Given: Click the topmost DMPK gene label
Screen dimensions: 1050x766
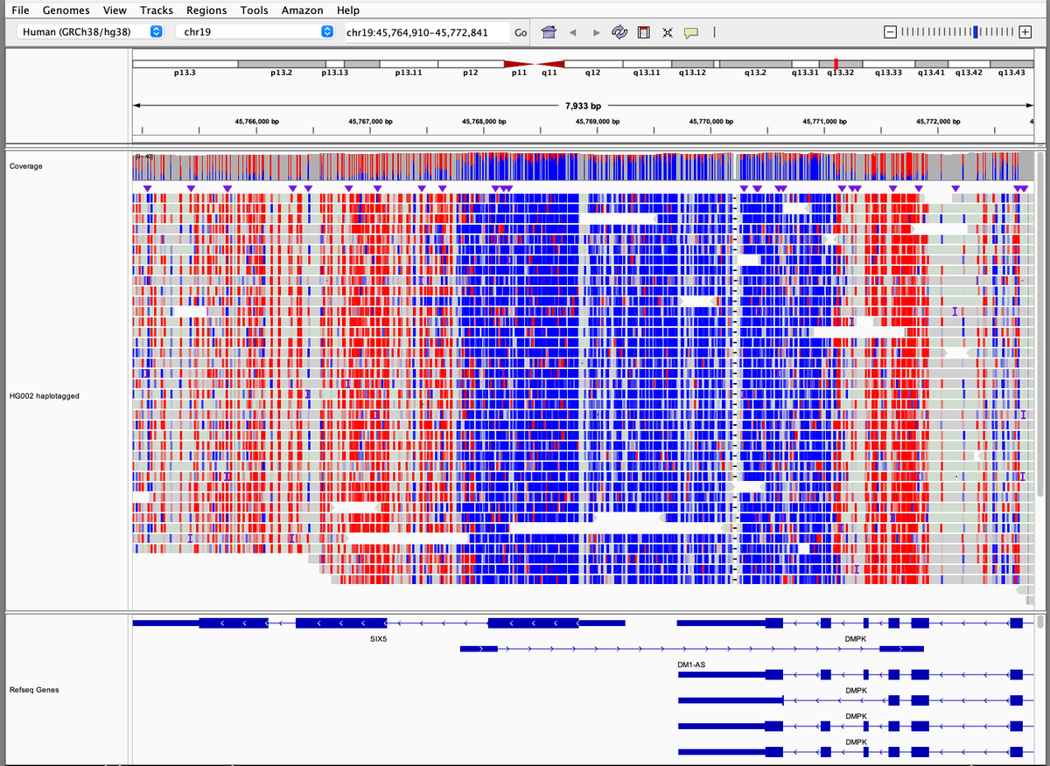Looking at the screenshot, I should pyautogui.click(x=856, y=639).
